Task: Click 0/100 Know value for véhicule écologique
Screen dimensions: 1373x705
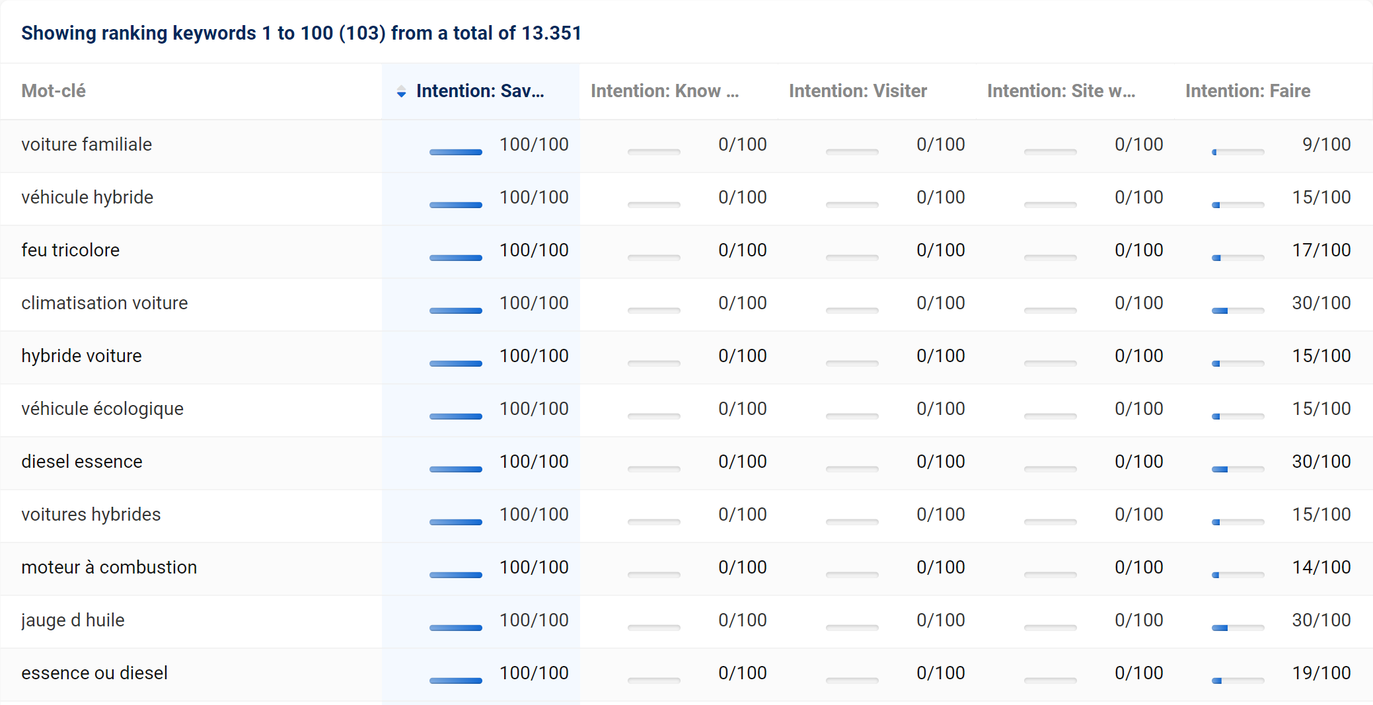Action: click(x=743, y=409)
